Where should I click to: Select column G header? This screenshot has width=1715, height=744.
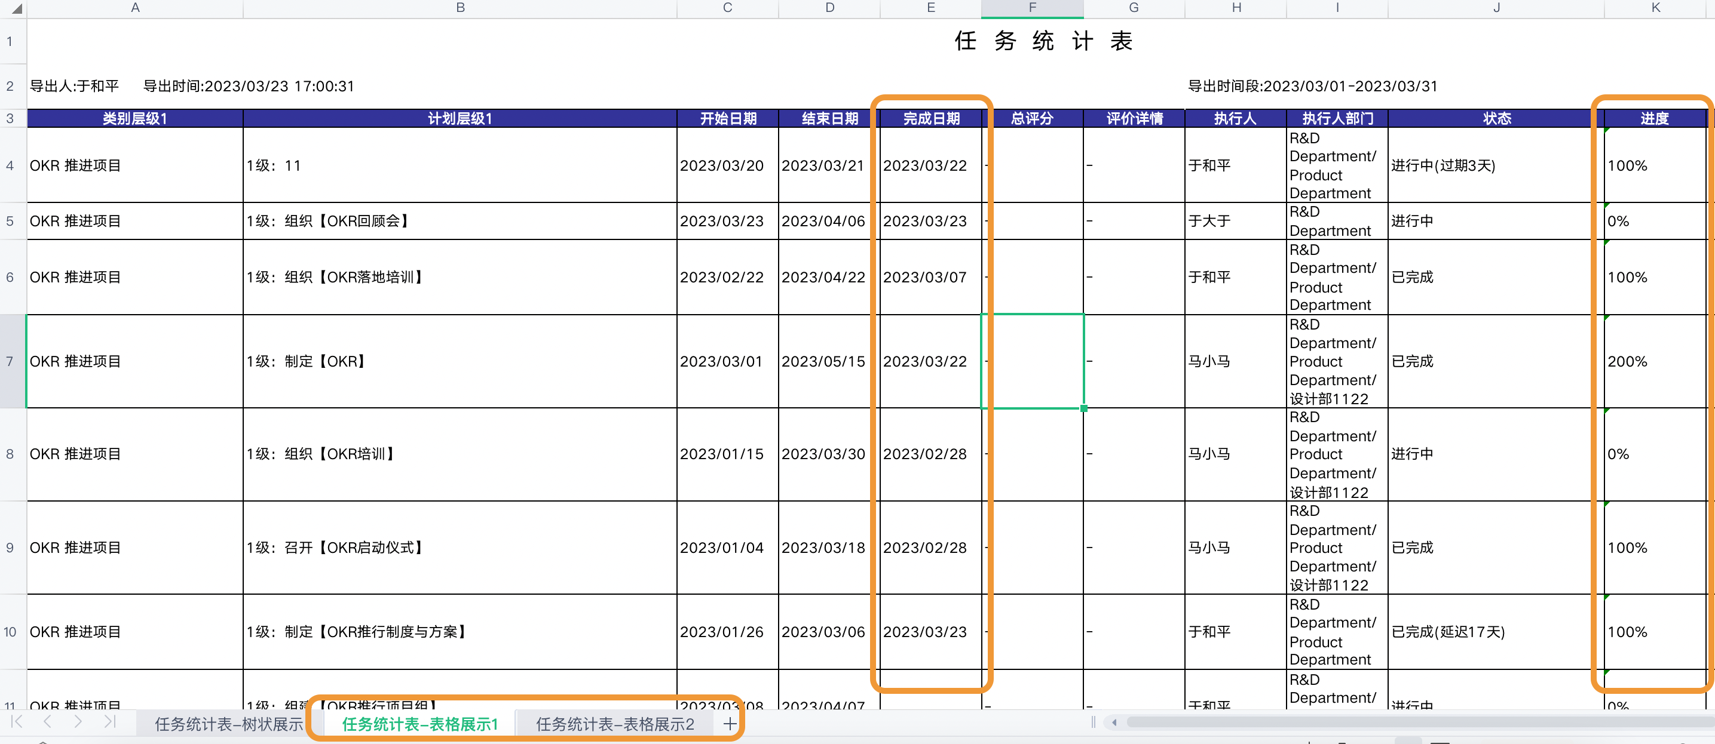(1134, 8)
